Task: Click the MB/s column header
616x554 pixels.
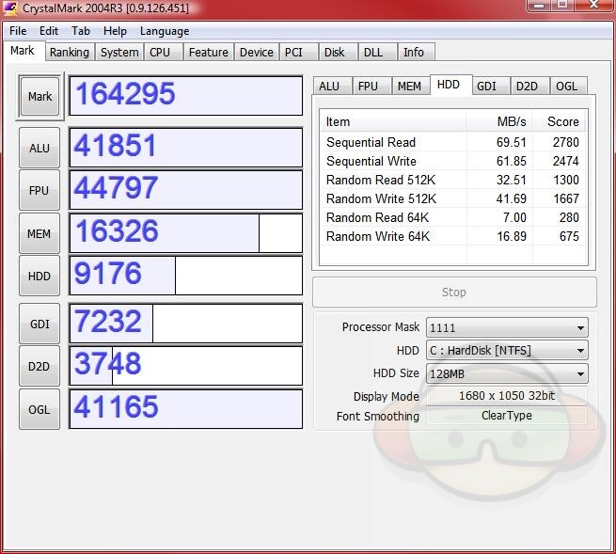Action: click(x=512, y=121)
